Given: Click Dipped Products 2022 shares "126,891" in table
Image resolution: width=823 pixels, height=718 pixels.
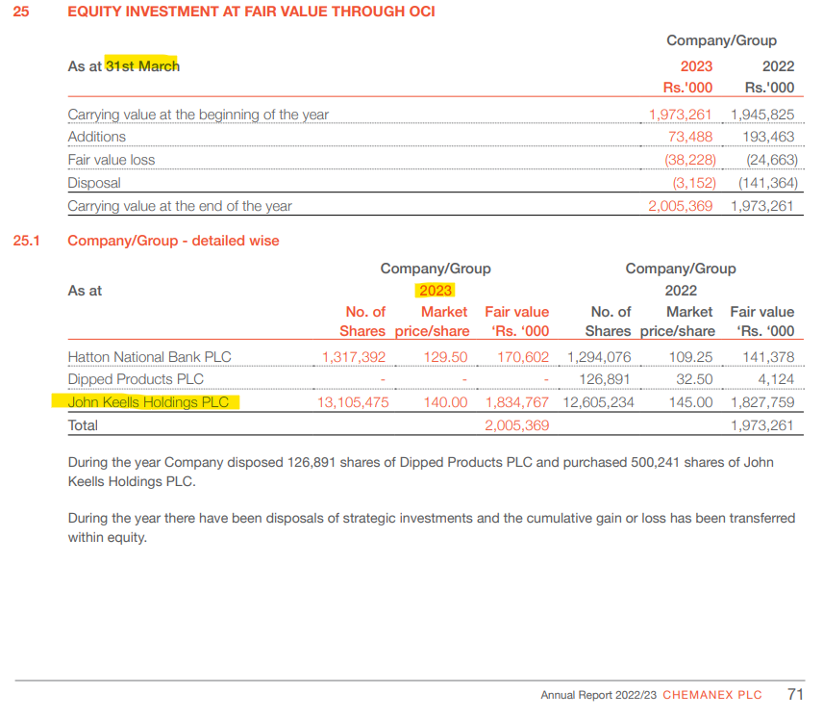Looking at the screenshot, I should click(605, 379).
